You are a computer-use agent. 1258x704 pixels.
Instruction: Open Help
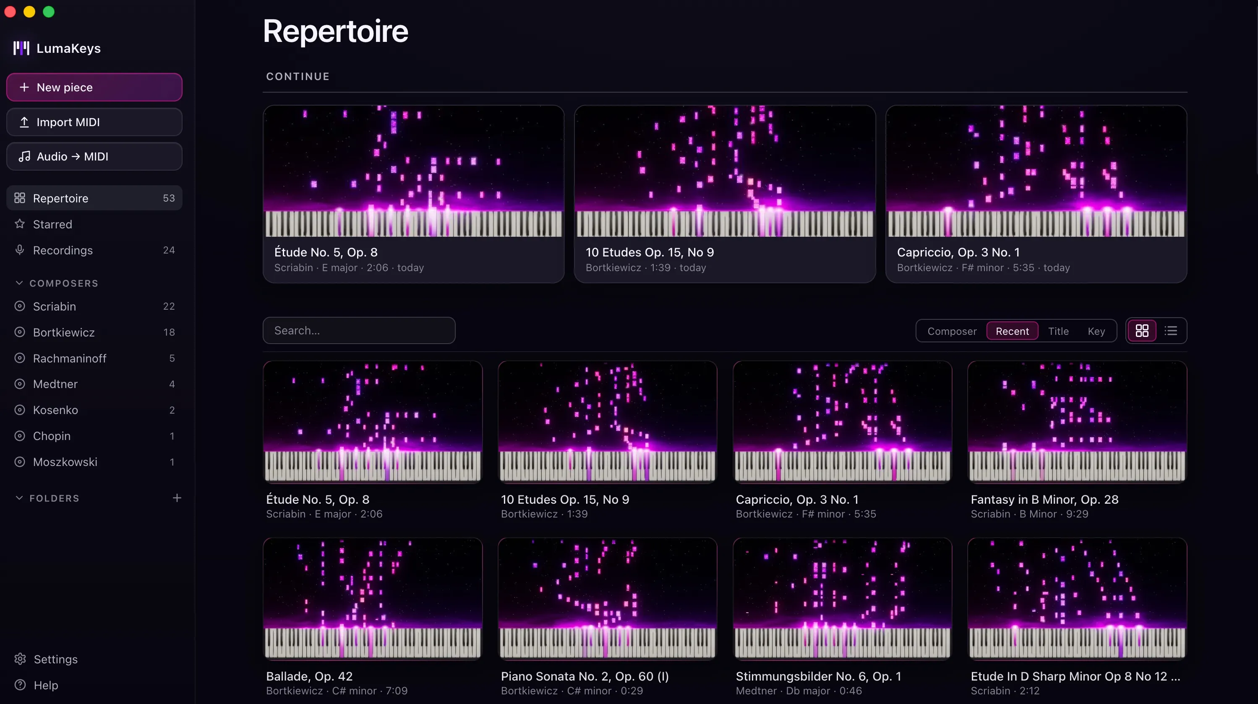[94, 685]
